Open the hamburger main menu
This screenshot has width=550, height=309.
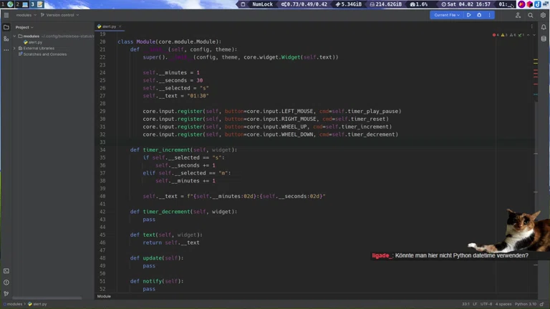pos(6,15)
